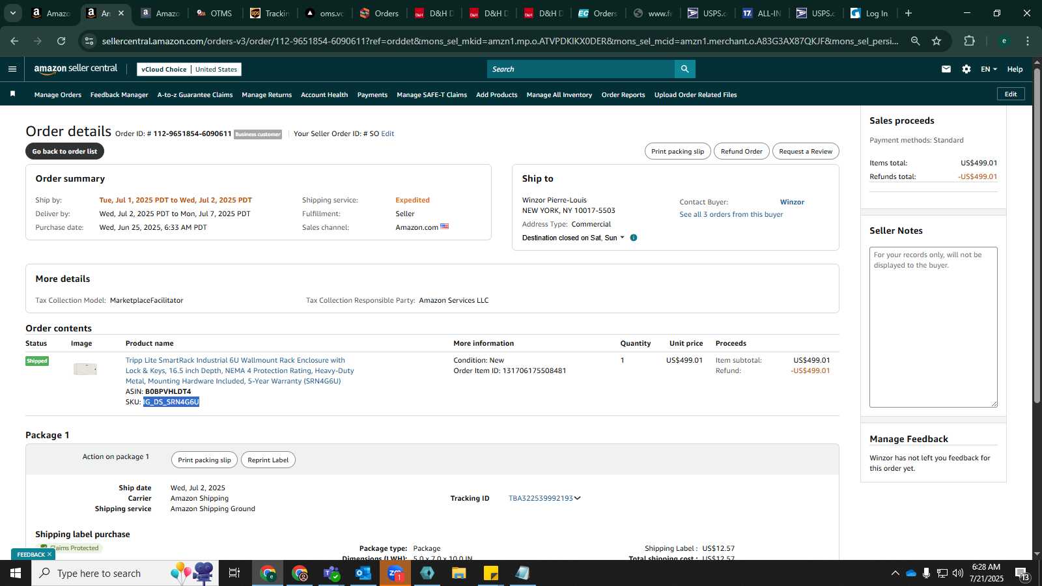This screenshot has height=586, width=1042.
Task: Open Outlook from the taskbar
Action: [363, 573]
